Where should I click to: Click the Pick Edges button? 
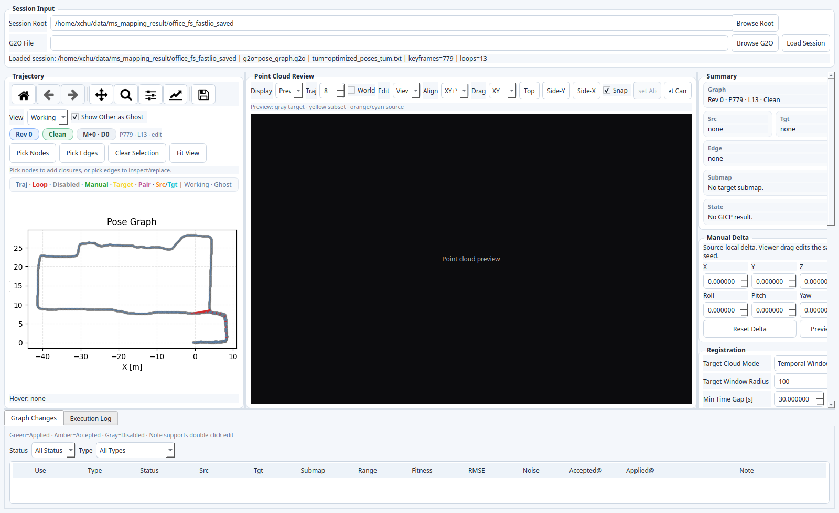(x=82, y=153)
